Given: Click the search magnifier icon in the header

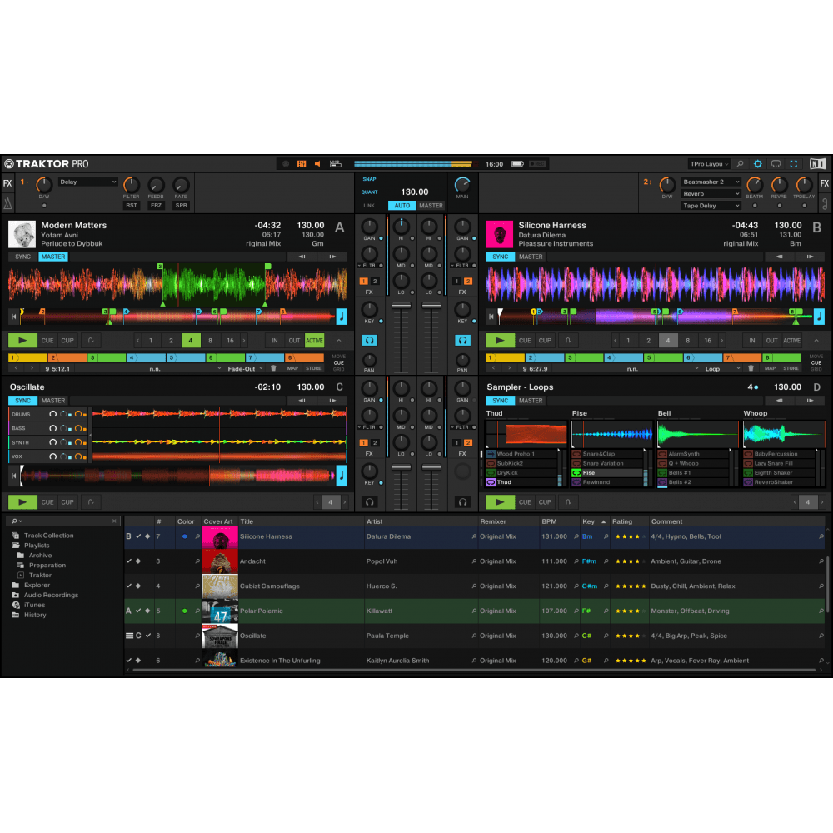Looking at the screenshot, I should pos(740,164).
